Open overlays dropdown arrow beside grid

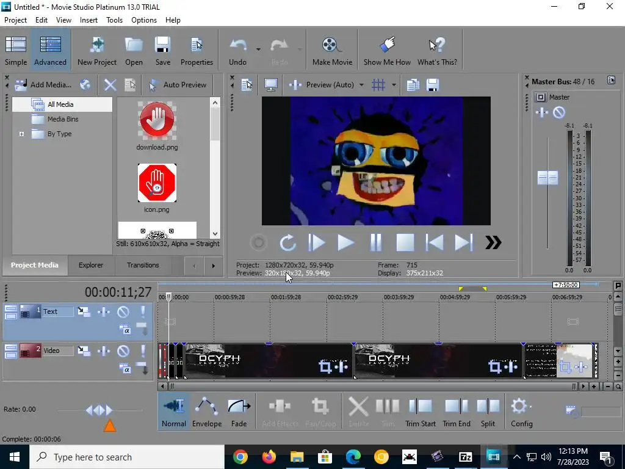pyautogui.click(x=394, y=84)
